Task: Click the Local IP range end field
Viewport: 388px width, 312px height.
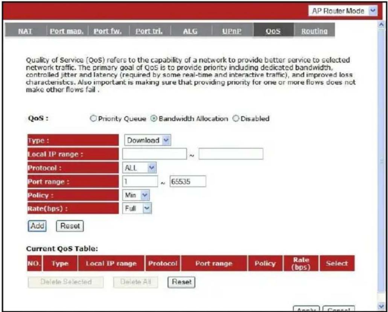Action: (x=231, y=154)
